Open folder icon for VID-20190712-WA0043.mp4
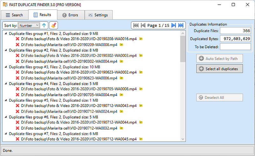255x156 pixels. coord(141,105)
